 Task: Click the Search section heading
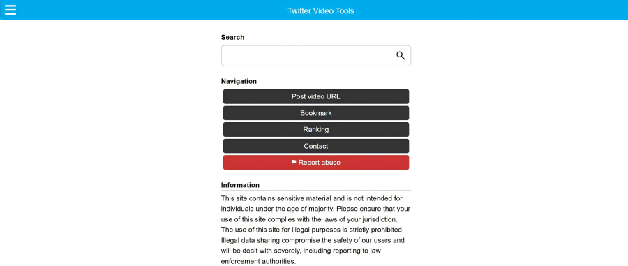tap(232, 37)
